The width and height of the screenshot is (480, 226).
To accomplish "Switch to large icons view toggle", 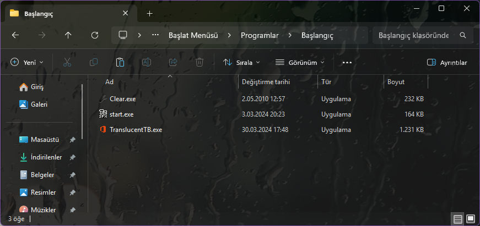I will pyautogui.click(x=470, y=219).
